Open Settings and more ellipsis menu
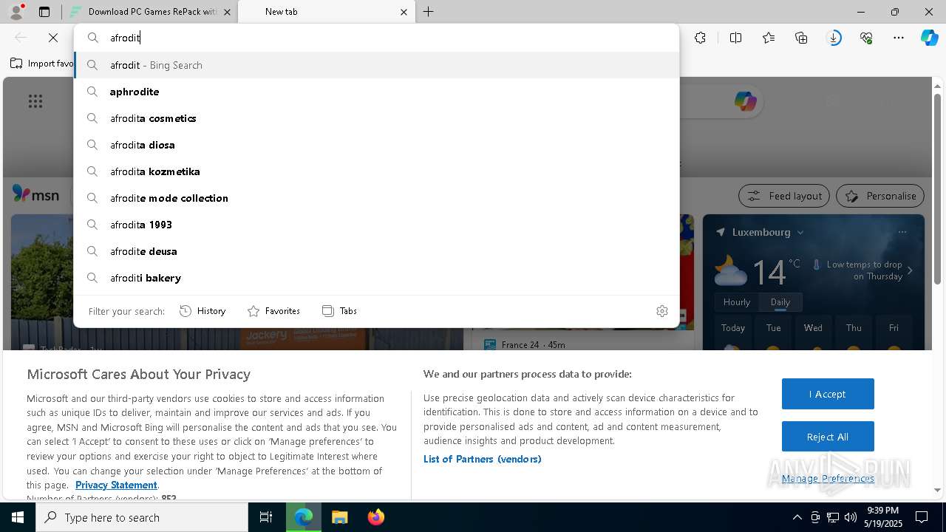The height and width of the screenshot is (532, 946). pyautogui.click(x=899, y=38)
